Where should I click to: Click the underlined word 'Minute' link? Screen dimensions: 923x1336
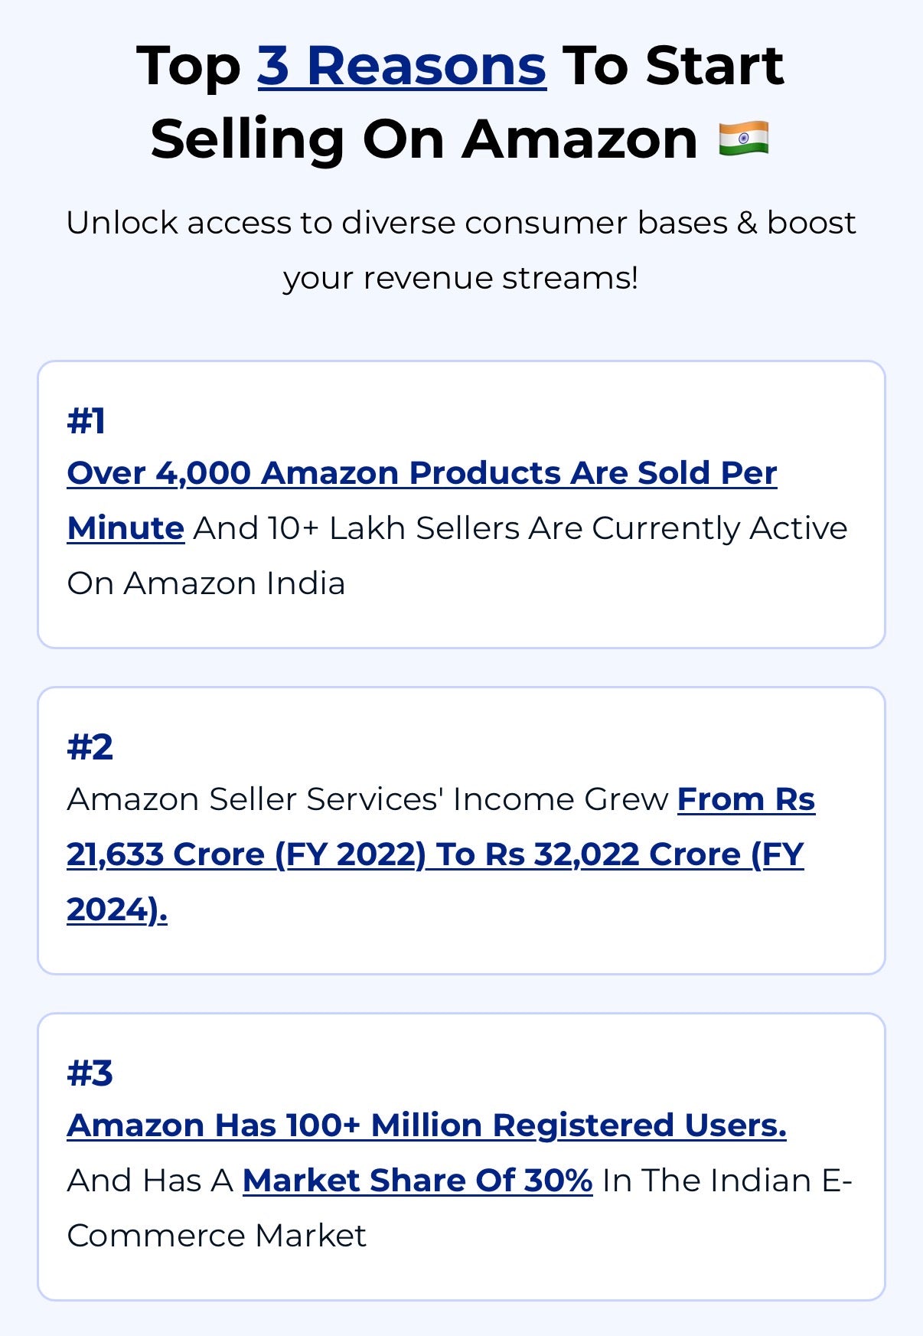pos(126,528)
